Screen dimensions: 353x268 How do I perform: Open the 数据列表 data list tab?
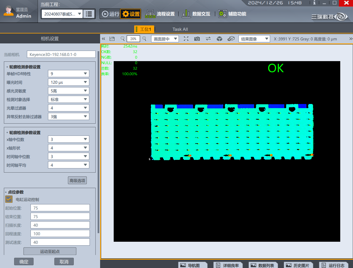[x=263, y=265]
